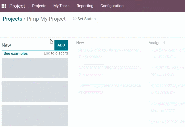The width and height of the screenshot is (185, 127).
Task: Open the apps grid menu icon
Action: pyautogui.click(x=4, y=6)
